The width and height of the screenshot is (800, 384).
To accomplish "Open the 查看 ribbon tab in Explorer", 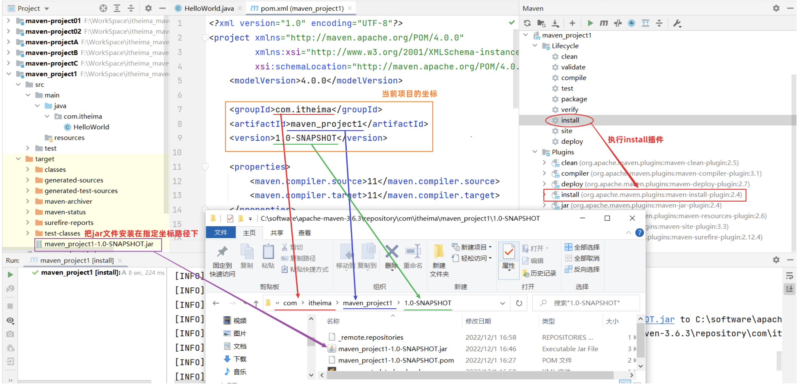I will click(x=304, y=233).
